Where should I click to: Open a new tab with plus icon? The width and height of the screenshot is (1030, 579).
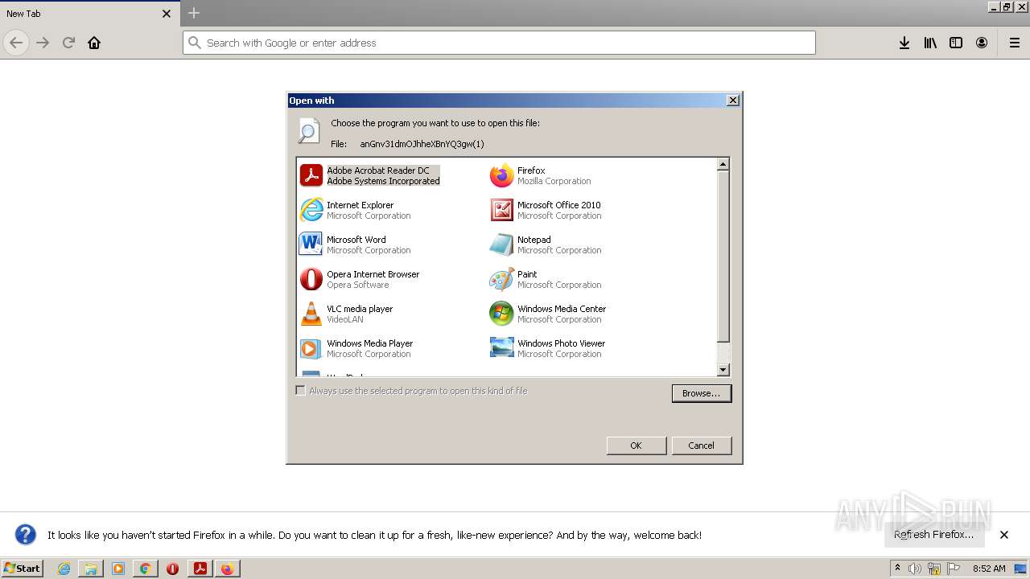(194, 13)
